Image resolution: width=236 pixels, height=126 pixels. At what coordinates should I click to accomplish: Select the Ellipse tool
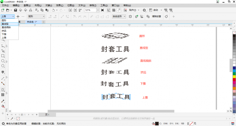pyautogui.click(x=3, y=61)
